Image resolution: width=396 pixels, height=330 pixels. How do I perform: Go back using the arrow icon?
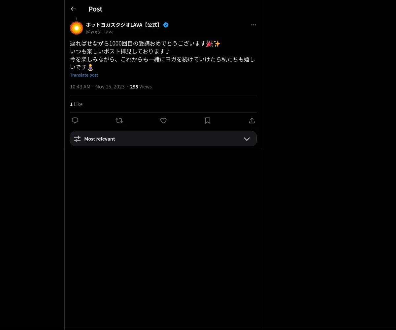pyautogui.click(x=73, y=9)
